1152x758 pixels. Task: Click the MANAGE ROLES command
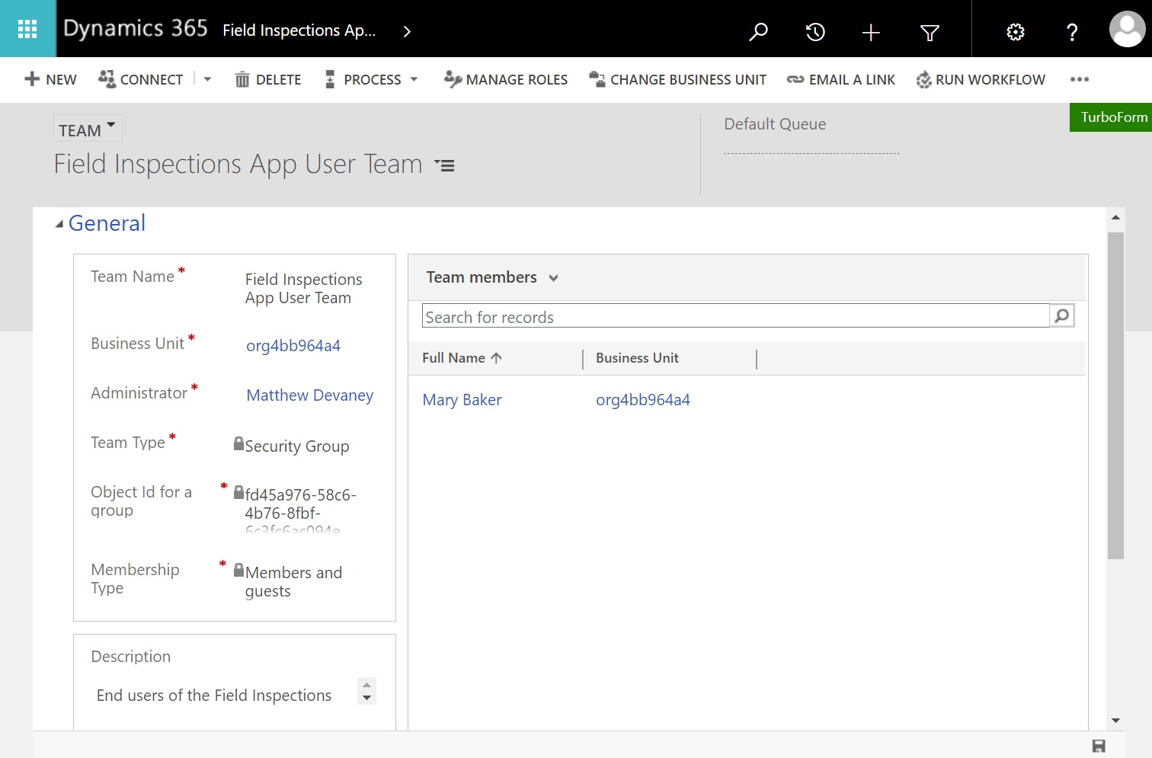[505, 79]
